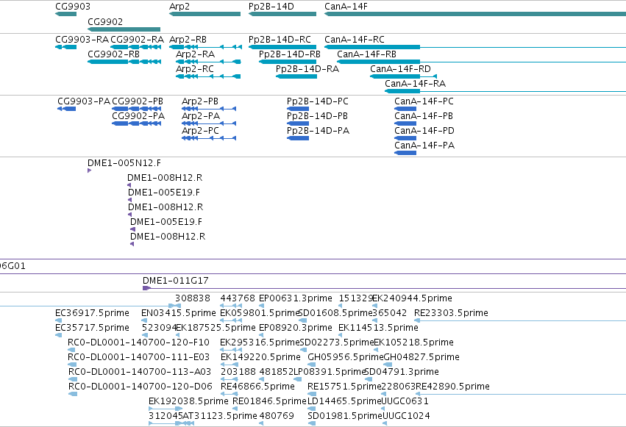Select the Arp2-PC protein label
Viewport: 626px width, 427px height.
click(x=200, y=131)
